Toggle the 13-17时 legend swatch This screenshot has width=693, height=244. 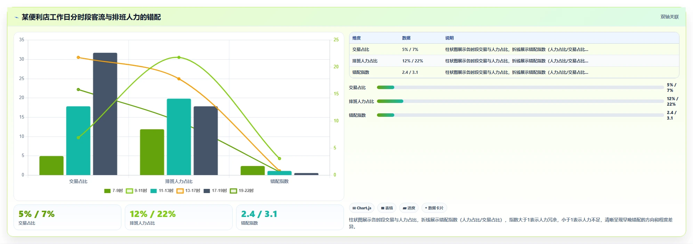point(180,191)
